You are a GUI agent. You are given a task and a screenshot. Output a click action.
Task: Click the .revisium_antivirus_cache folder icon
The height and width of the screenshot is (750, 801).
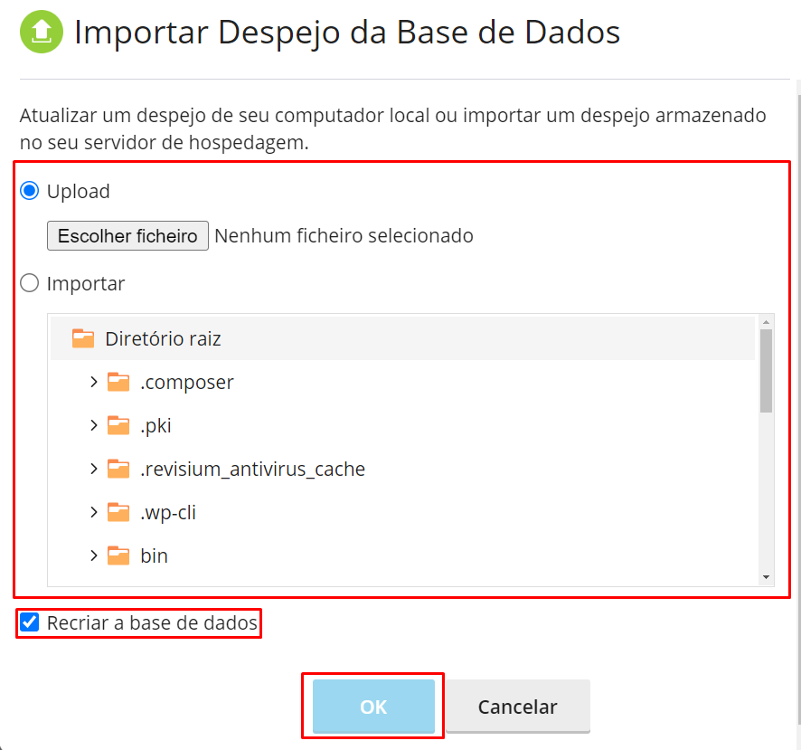click(x=118, y=469)
